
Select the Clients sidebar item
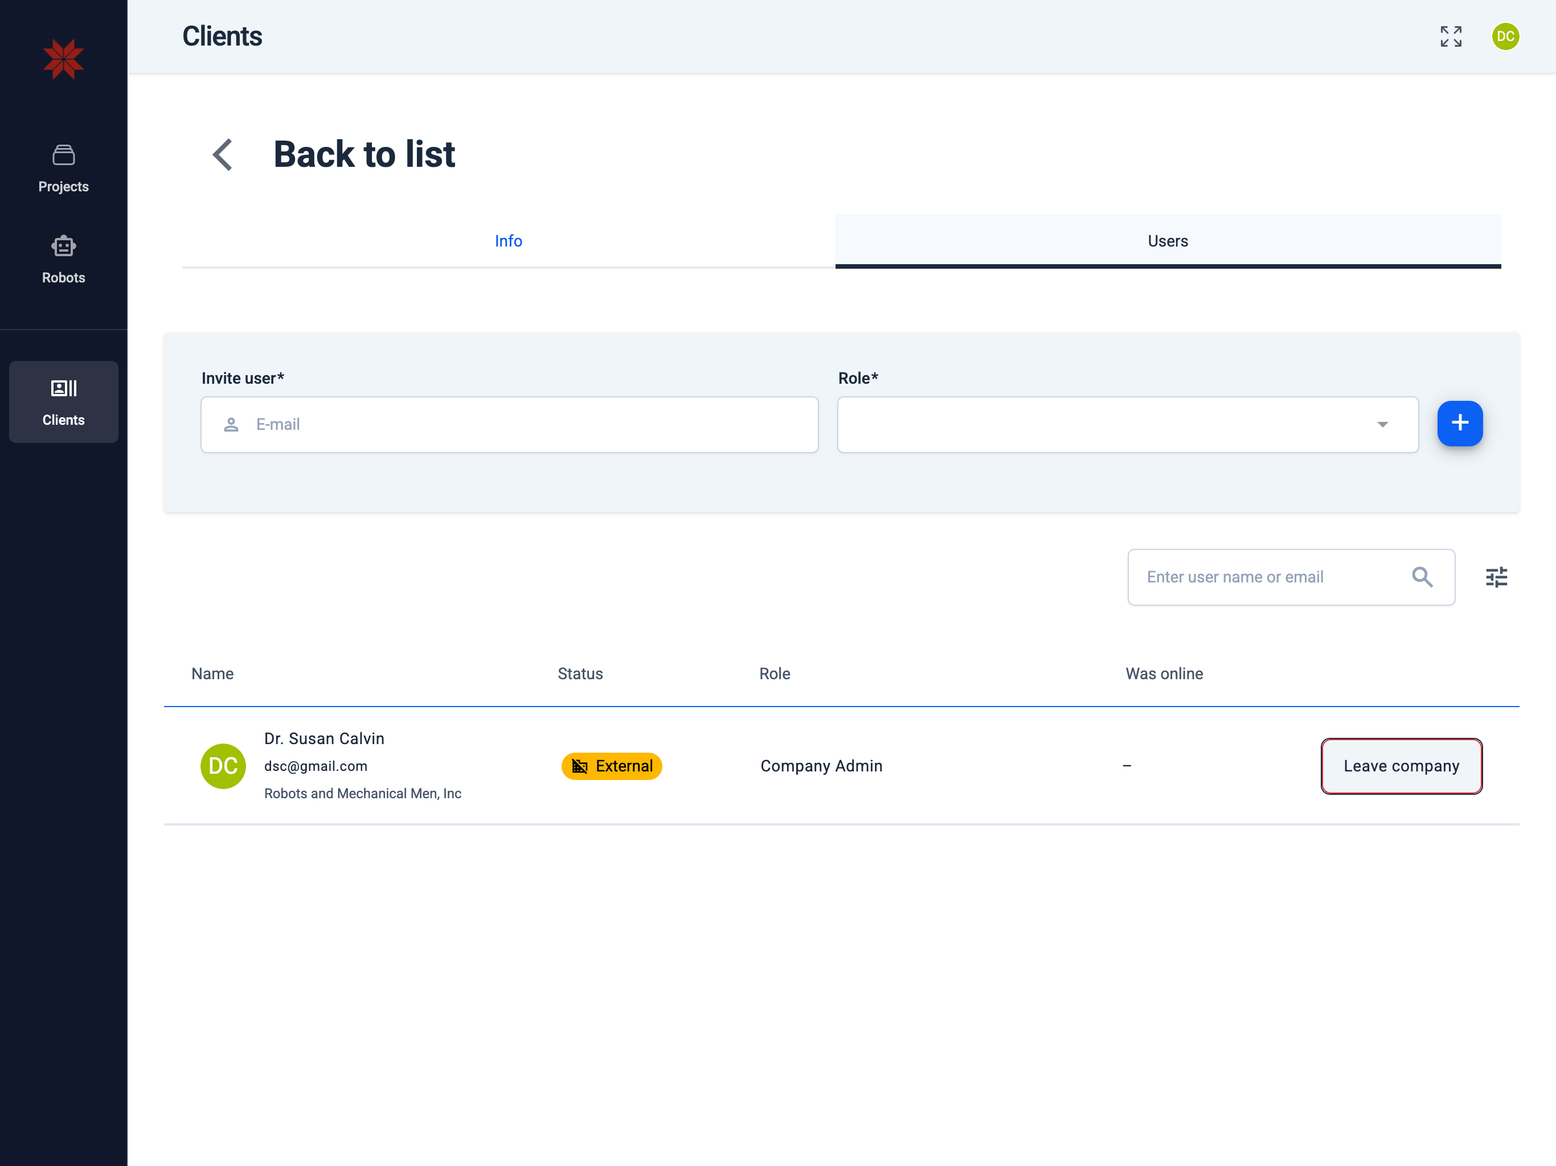point(63,401)
